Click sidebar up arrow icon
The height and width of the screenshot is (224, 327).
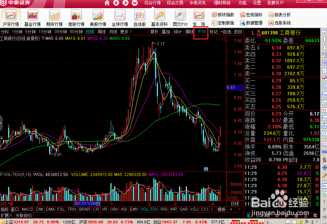click(x=324, y=39)
